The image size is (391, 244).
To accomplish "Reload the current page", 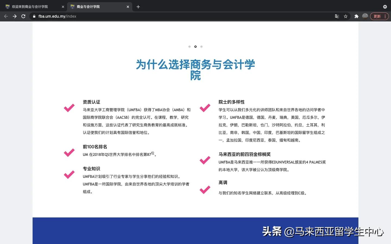I will coord(23,16).
